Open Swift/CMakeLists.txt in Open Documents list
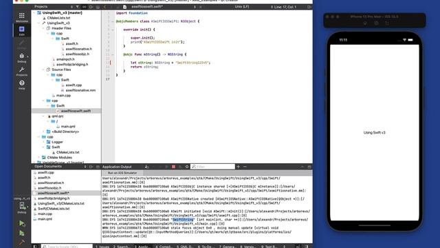This screenshot has height=248, width=440. point(54,209)
